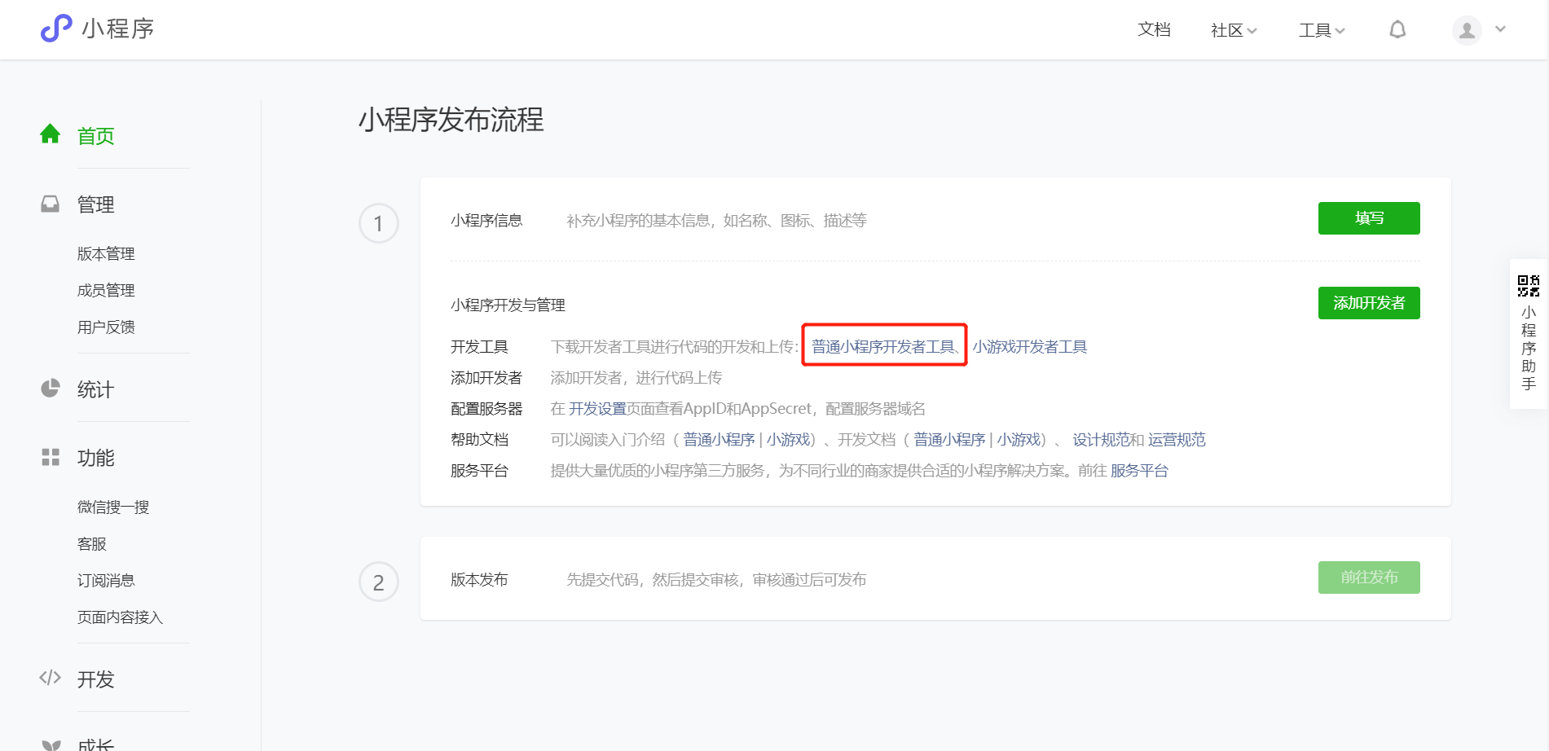Open 普通小程序 link under 开发文档
This screenshot has width=1549, height=751.
(x=949, y=439)
